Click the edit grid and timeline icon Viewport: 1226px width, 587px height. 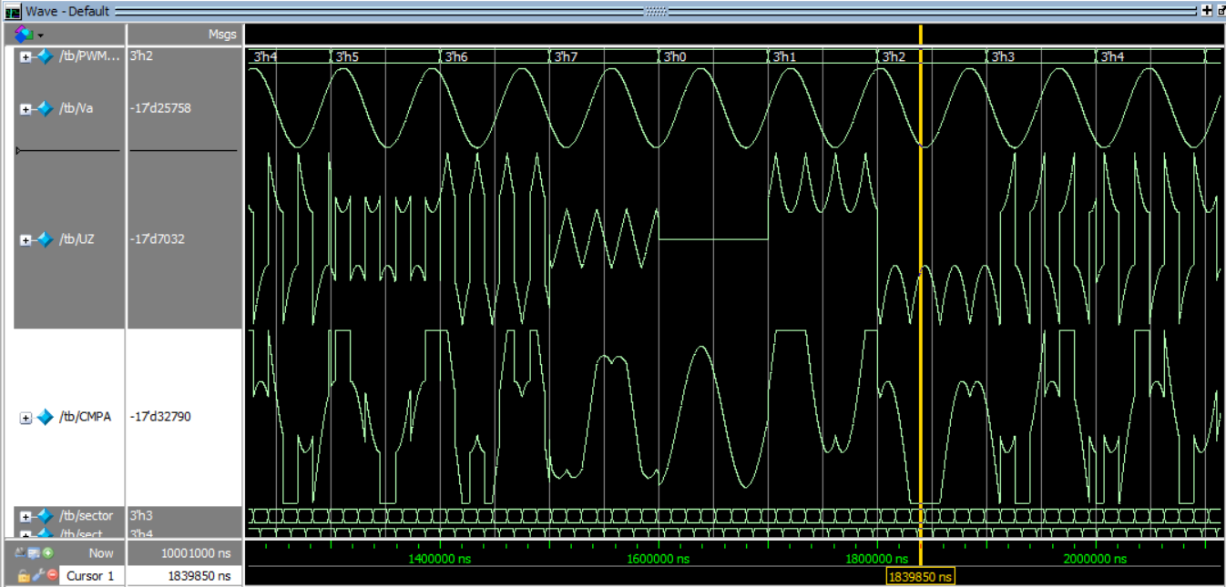coord(34,552)
